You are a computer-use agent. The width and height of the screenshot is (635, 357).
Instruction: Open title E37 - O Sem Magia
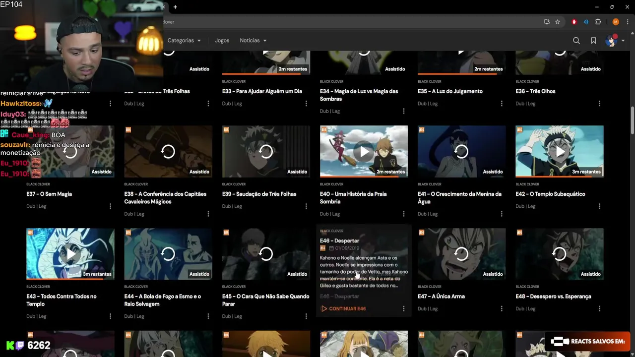click(x=49, y=194)
